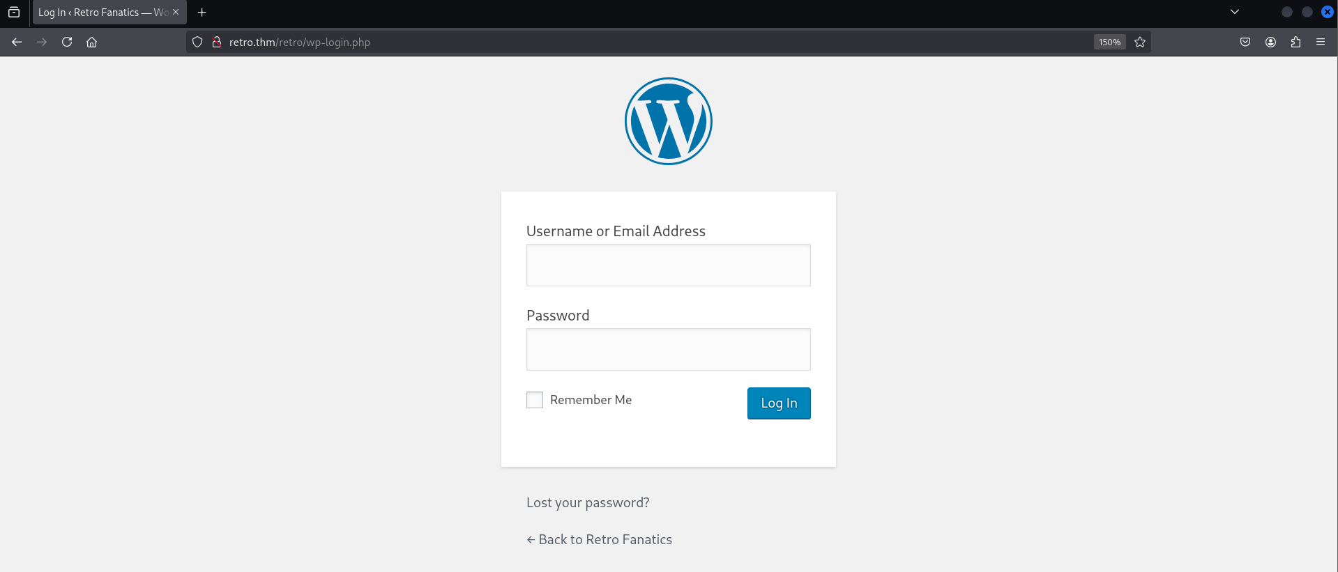This screenshot has height=572, width=1338.
Task: Click the insecure connection padlock icon
Action: tap(217, 42)
